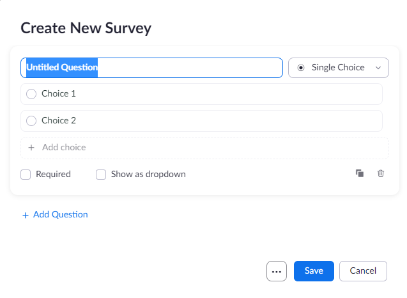The image size is (407, 298).
Task: Click the plus icon beside Add Question
Action: (26, 216)
